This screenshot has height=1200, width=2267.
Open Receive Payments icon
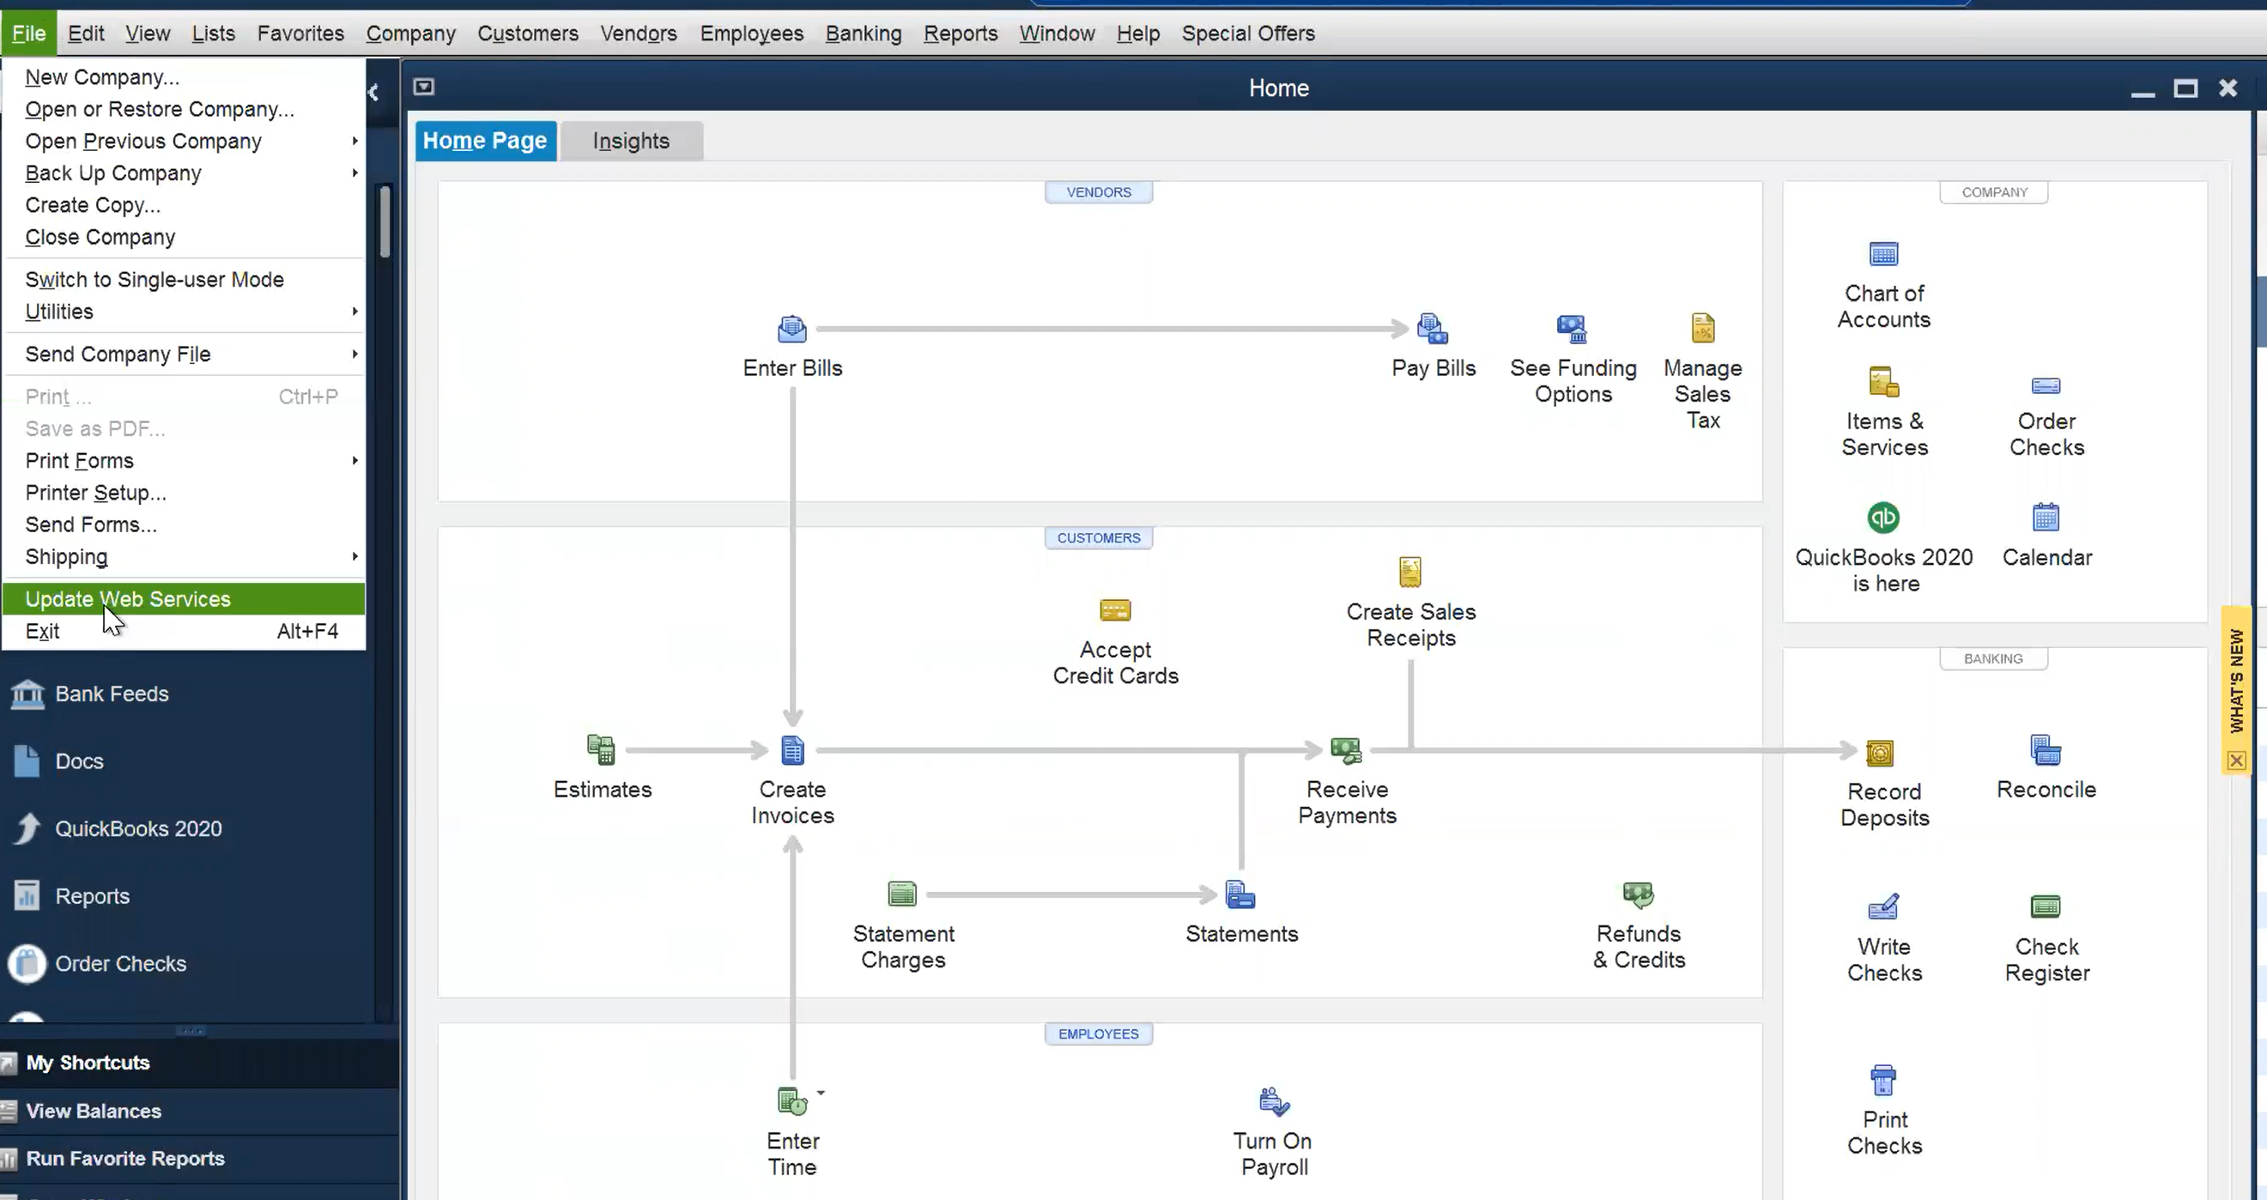point(1346,749)
